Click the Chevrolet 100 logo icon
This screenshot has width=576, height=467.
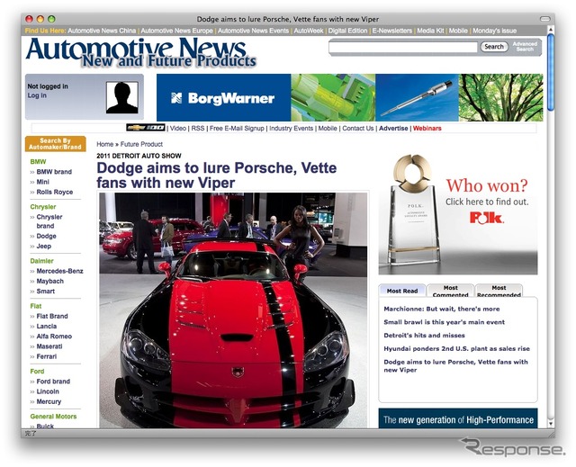pyautogui.click(x=146, y=128)
